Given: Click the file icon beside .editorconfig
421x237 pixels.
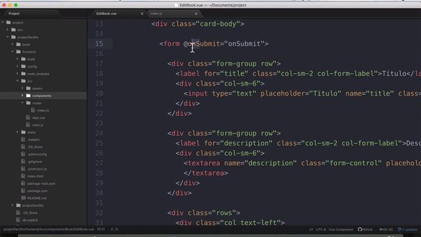Looking at the screenshot, I should [x=24, y=154].
